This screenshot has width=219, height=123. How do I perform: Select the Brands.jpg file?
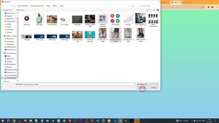(77, 20)
